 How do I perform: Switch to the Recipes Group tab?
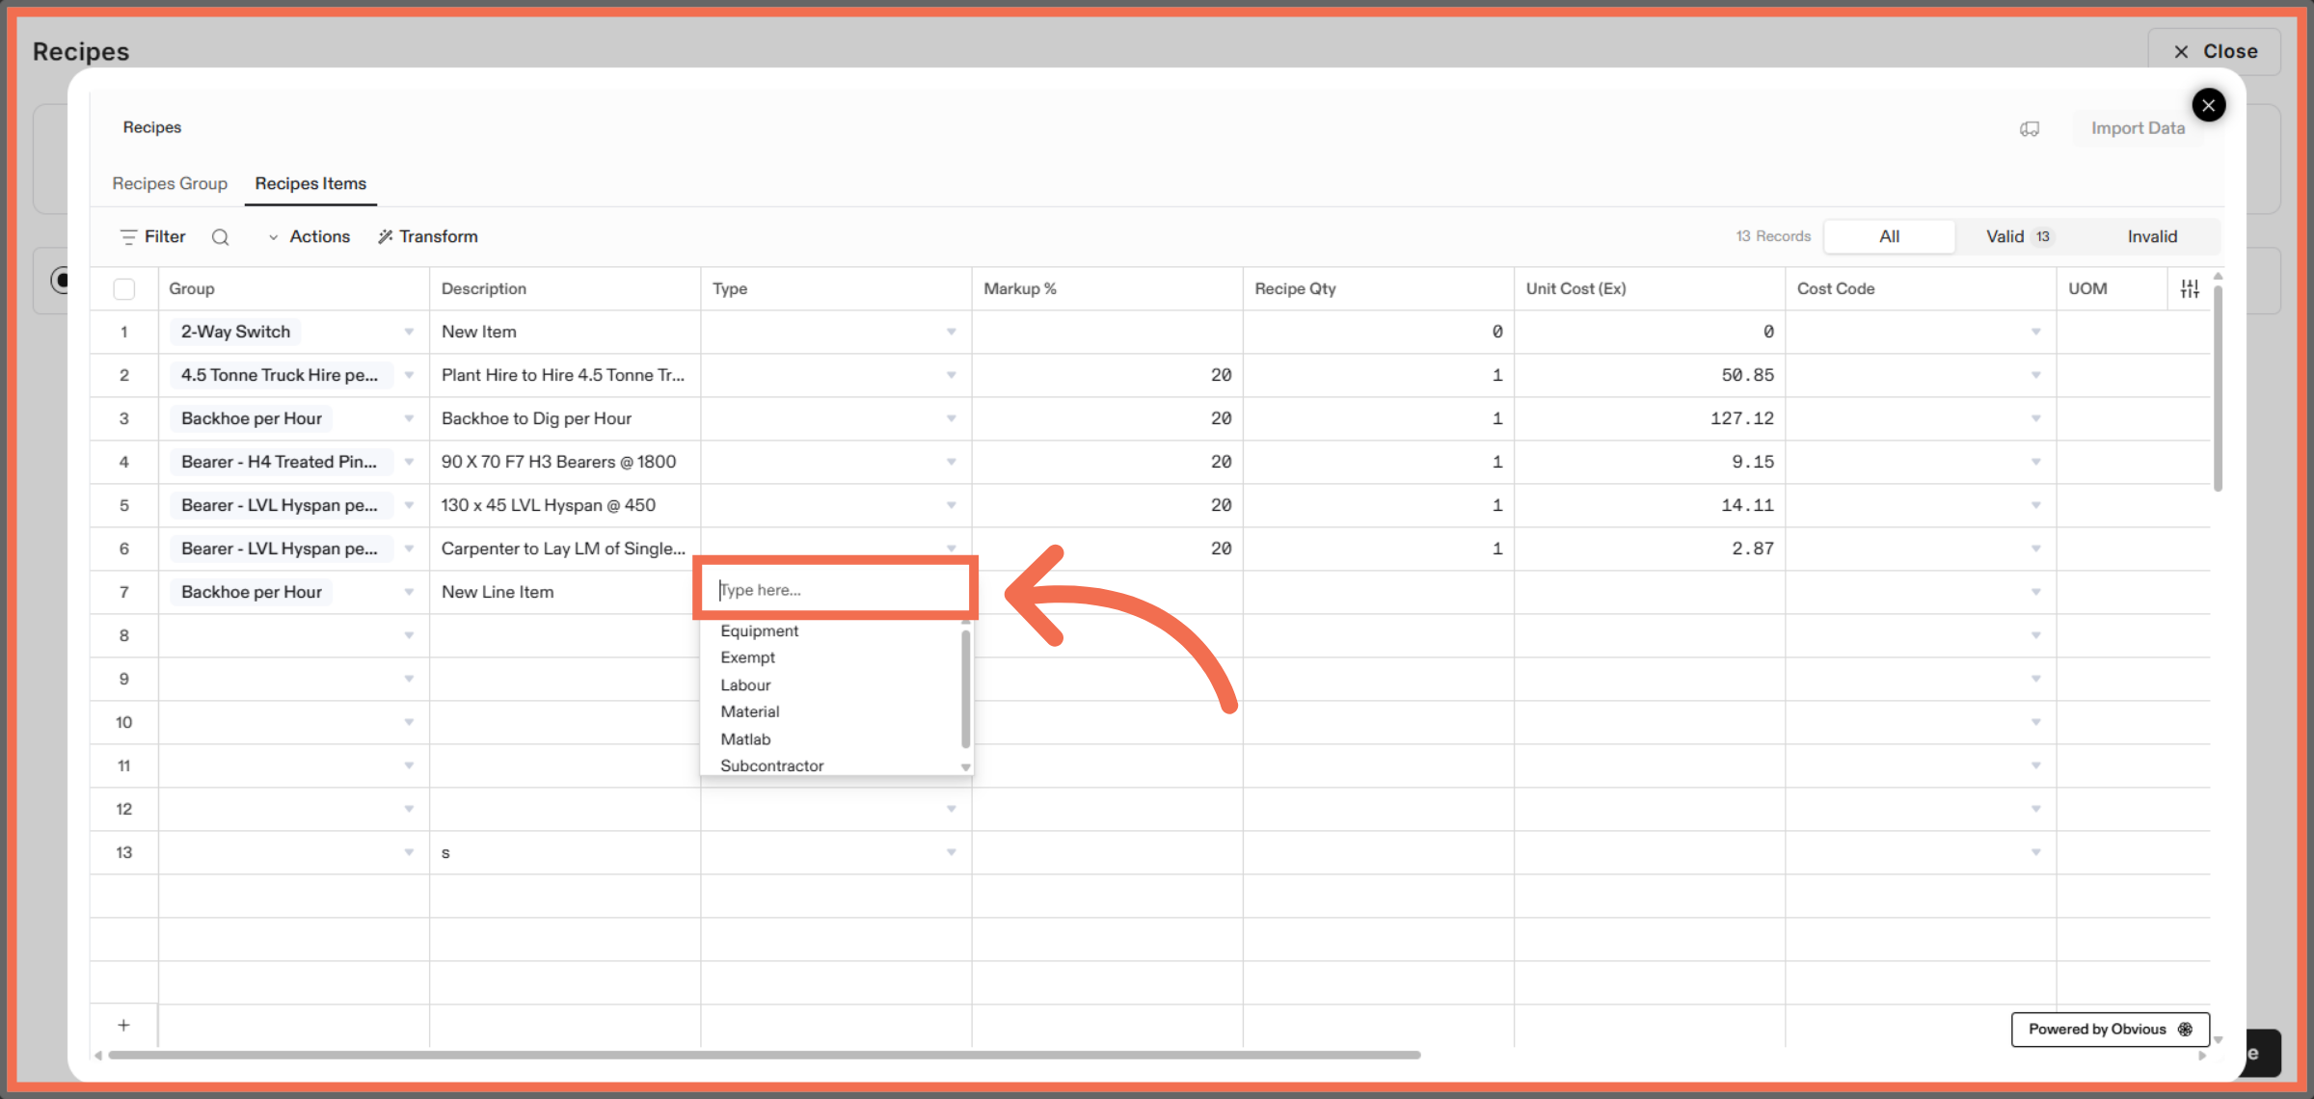coord(170,183)
